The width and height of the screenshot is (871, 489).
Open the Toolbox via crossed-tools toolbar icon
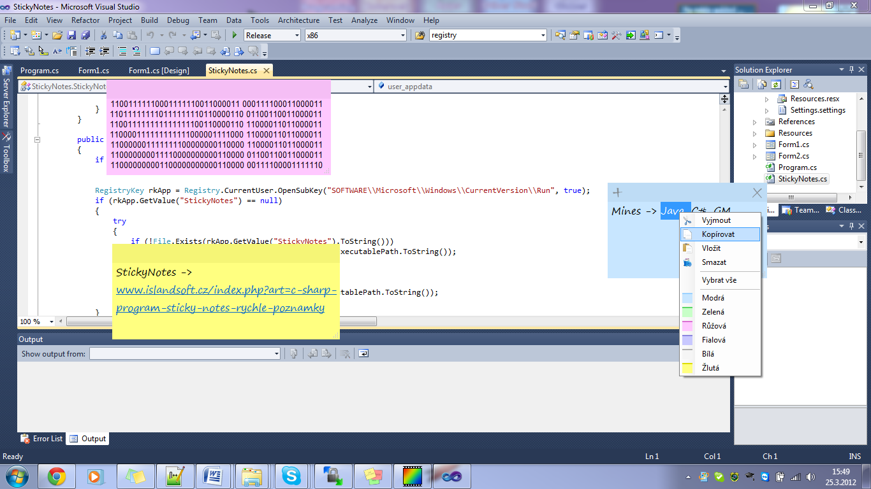click(x=616, y=35)
